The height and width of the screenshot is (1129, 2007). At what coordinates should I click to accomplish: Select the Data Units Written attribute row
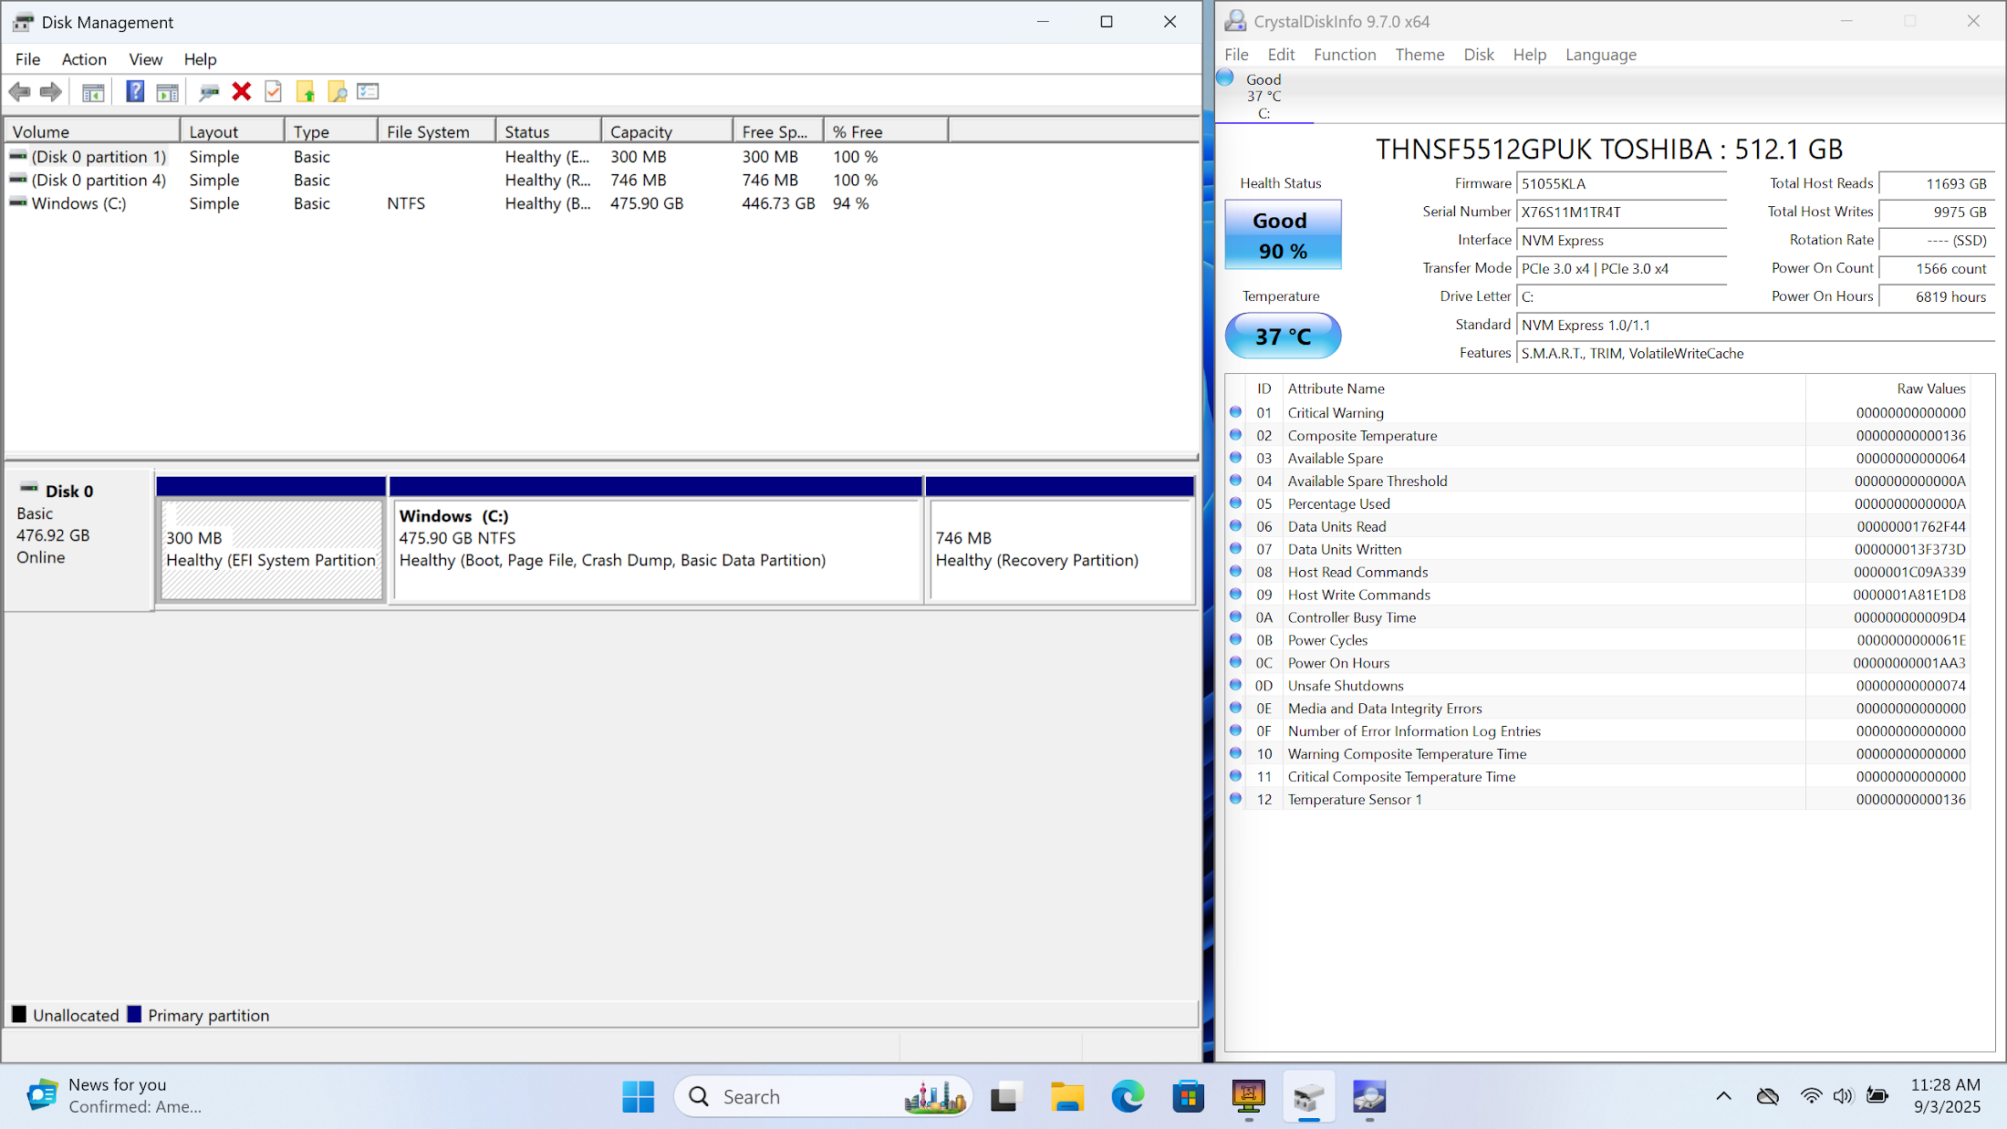tap(1597, 549)
